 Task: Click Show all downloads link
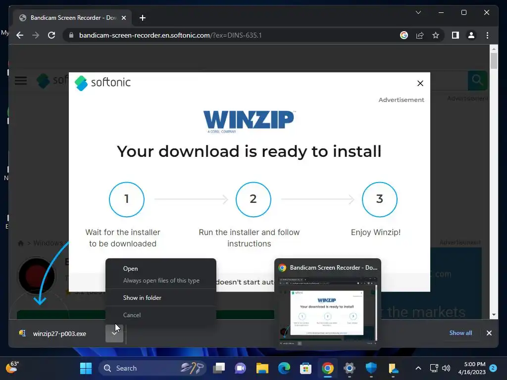coord(460,333)
